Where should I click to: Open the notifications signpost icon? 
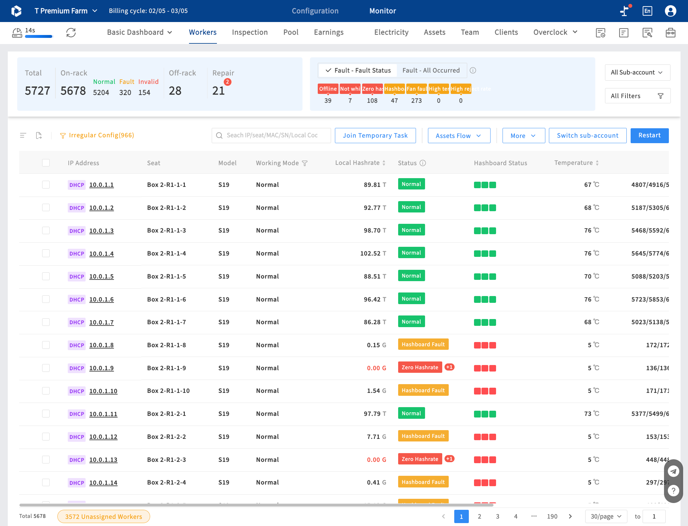pos(625,11)
